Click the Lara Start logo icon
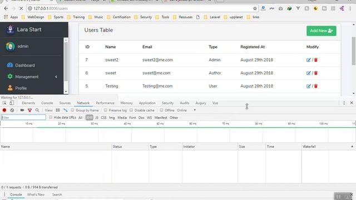This screenshot has height=200, width=356. click(x=10, y=29)
